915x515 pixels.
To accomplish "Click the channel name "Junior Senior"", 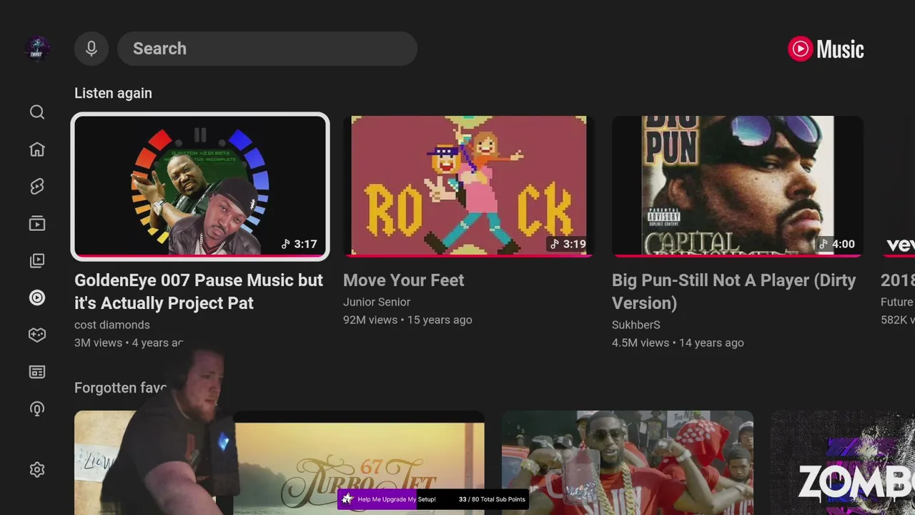I will (x=377, y=302).
